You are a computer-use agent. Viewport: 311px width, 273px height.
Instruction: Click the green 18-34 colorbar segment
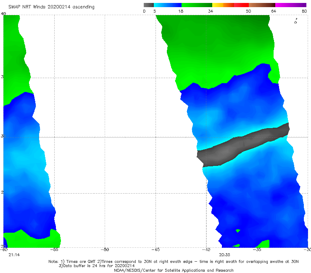(197, 5)
